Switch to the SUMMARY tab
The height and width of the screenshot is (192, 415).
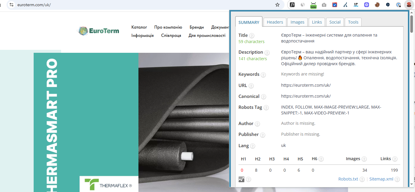tap(249, 22)
